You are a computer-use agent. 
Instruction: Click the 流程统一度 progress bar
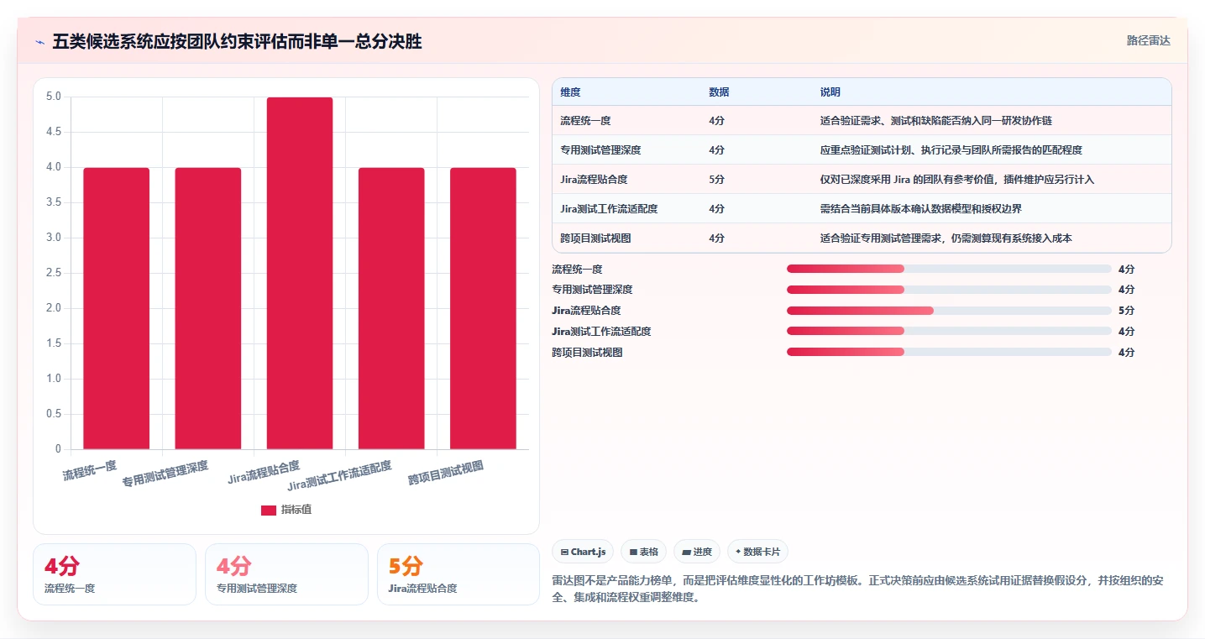click(x=949, y=269)
